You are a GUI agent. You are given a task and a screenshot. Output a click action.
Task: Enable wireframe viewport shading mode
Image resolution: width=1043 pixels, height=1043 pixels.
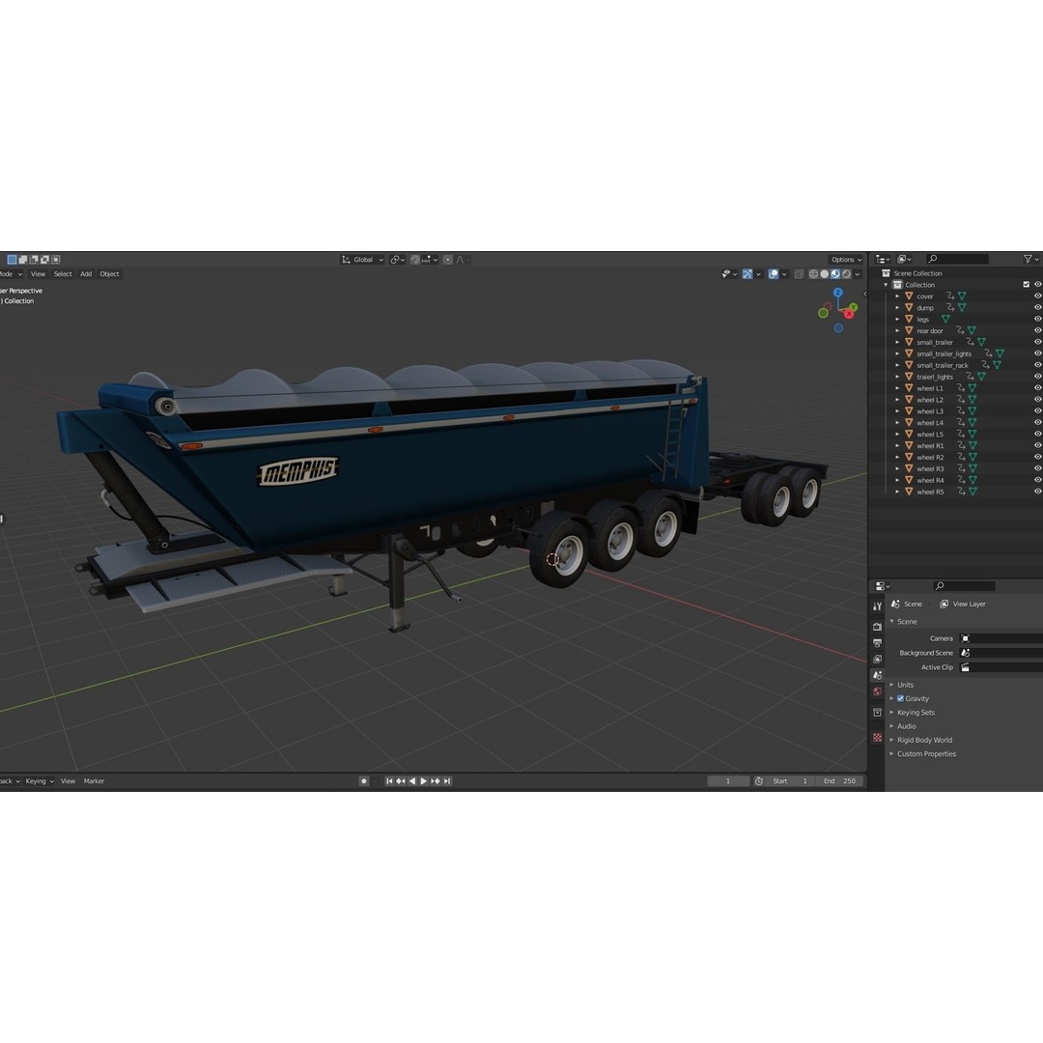click(x=814, y=274)
